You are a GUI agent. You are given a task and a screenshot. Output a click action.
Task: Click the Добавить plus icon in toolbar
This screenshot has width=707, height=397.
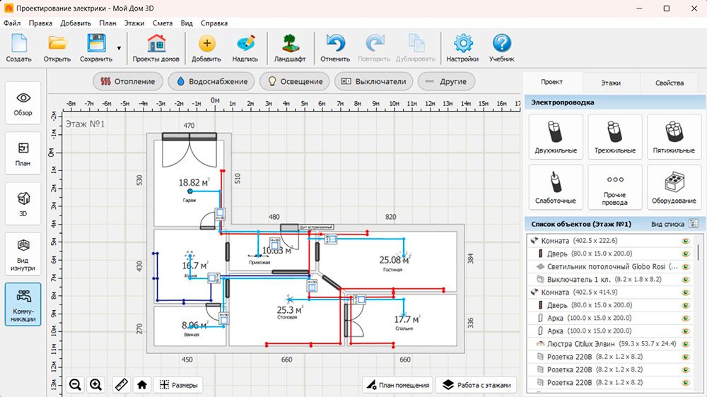coord(206,48)
